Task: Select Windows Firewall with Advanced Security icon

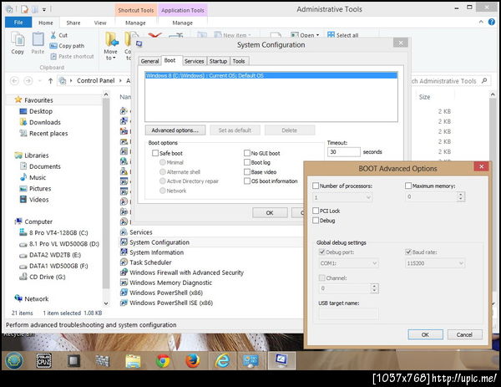Action: coord(124,272)
